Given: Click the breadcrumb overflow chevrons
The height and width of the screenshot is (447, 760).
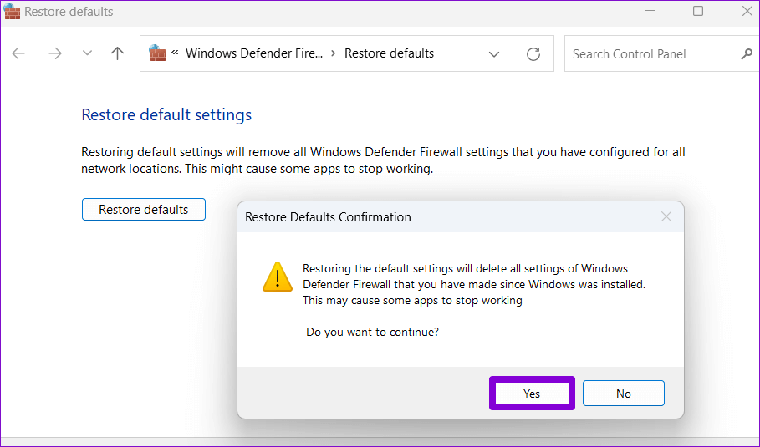Looking at the screenshot, I should 175,53.
